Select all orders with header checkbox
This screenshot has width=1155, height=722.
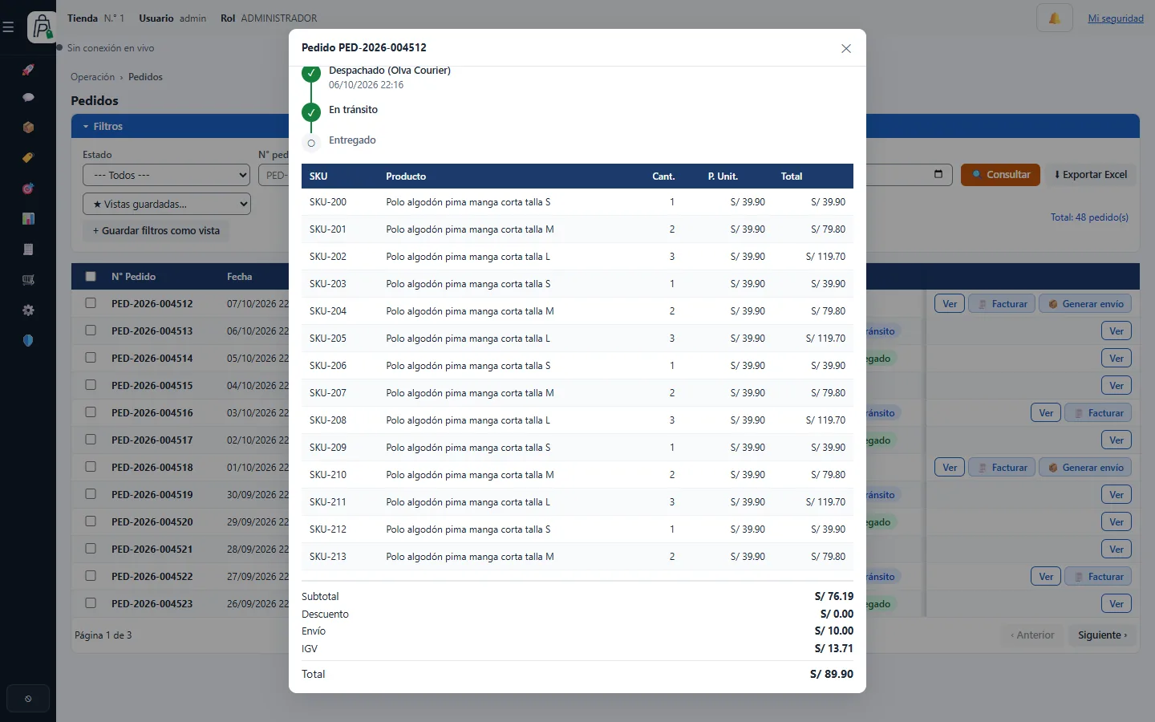tap(91, 277)
